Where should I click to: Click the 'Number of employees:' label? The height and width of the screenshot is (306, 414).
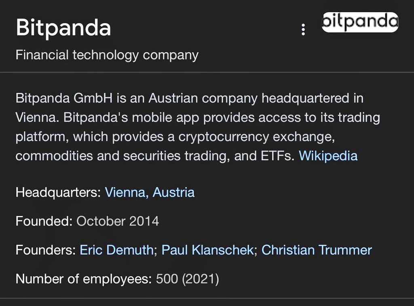coord(83,279)
